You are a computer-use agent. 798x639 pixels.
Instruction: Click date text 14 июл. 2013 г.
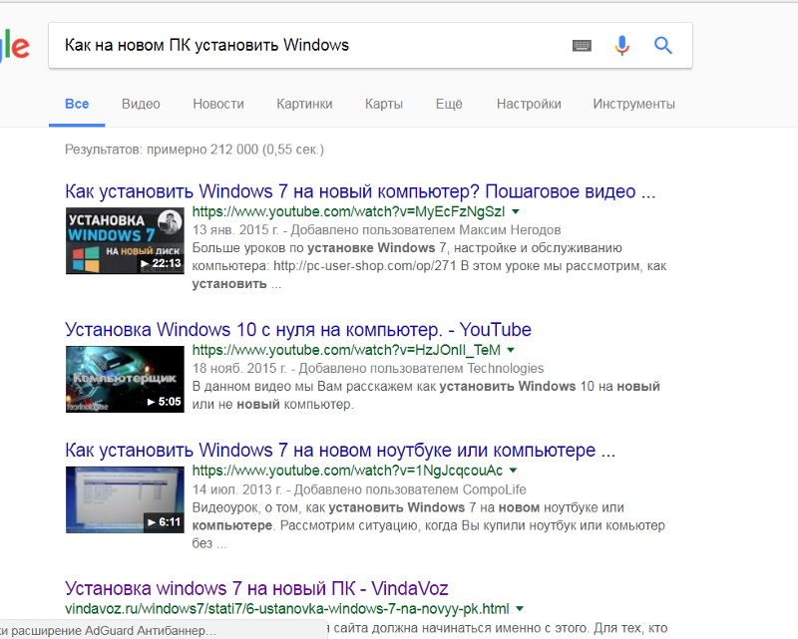tap(237, 489)
